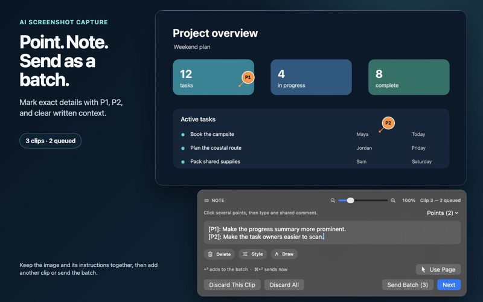This screenshot has width=483, height=302.
Task: Click the trash icon on the Delete button
Action: coord(210,254)
